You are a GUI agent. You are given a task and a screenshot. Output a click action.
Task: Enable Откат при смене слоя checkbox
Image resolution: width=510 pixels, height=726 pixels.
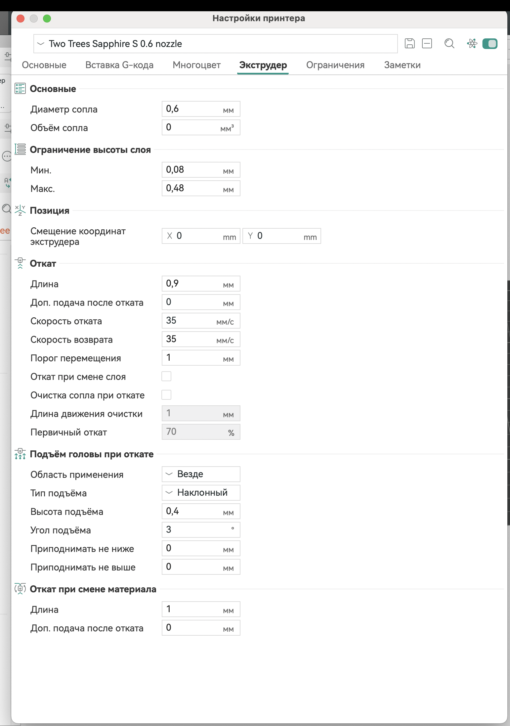click(x=166, y=376)
